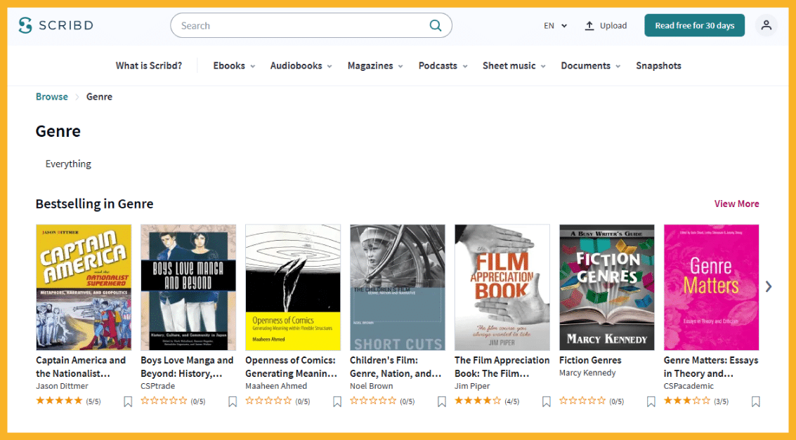Click the Browse breadcrumb link

[x=52, y=97]
